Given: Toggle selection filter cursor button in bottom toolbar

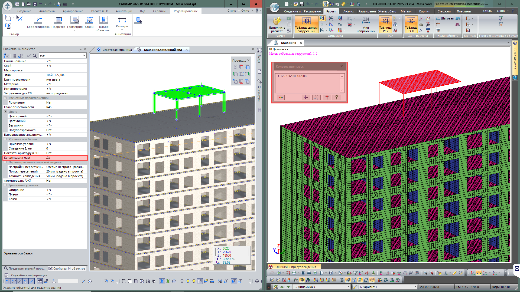Looking at the screenshot, I should click(233, 281).
